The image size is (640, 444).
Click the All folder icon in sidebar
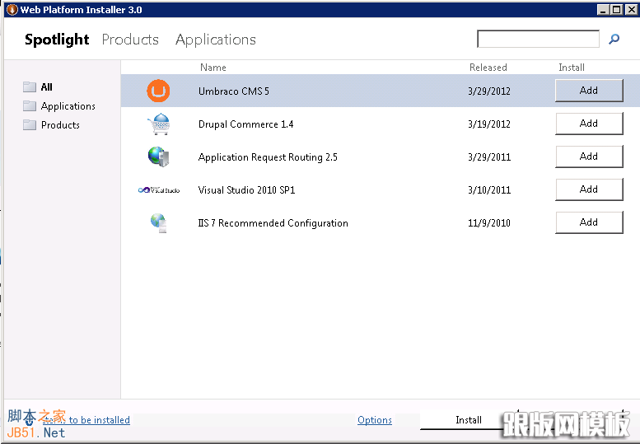coord(30,87)
